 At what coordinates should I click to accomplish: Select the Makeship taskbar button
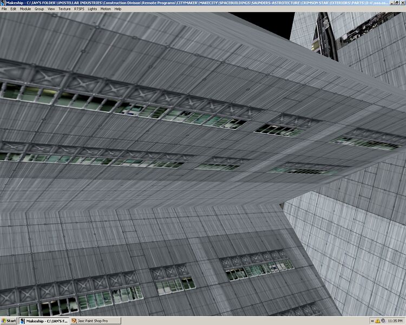point(44,321)
